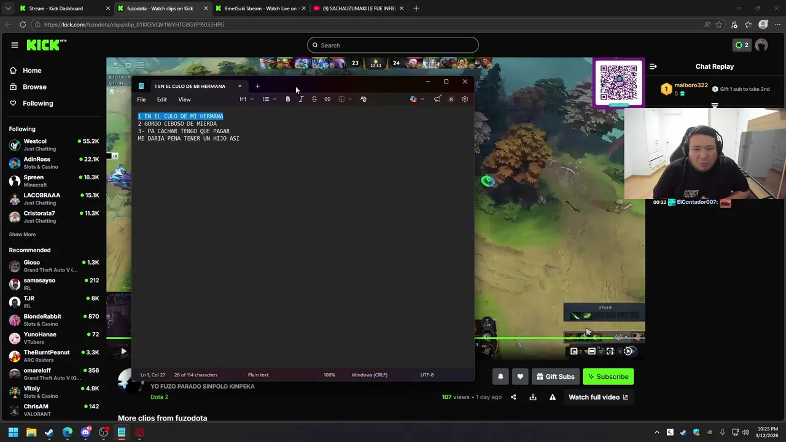Click Windows (CRLF) in Notepad status bar
This screenshot has width=786, height=442.
369,374
